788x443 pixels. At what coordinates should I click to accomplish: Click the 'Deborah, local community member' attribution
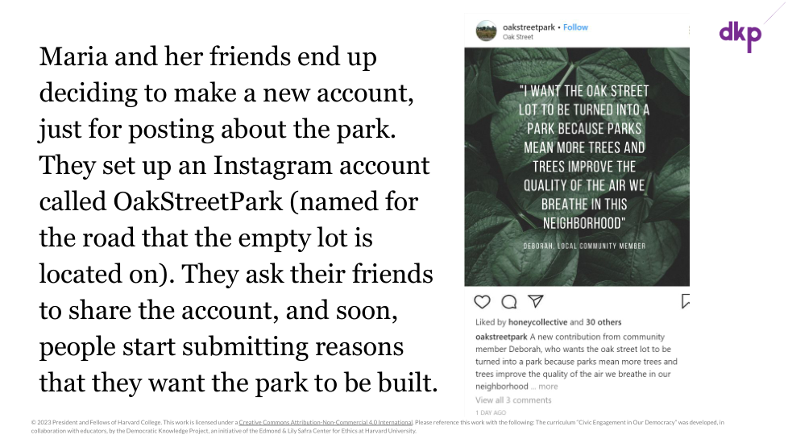(x=577, y=245)
